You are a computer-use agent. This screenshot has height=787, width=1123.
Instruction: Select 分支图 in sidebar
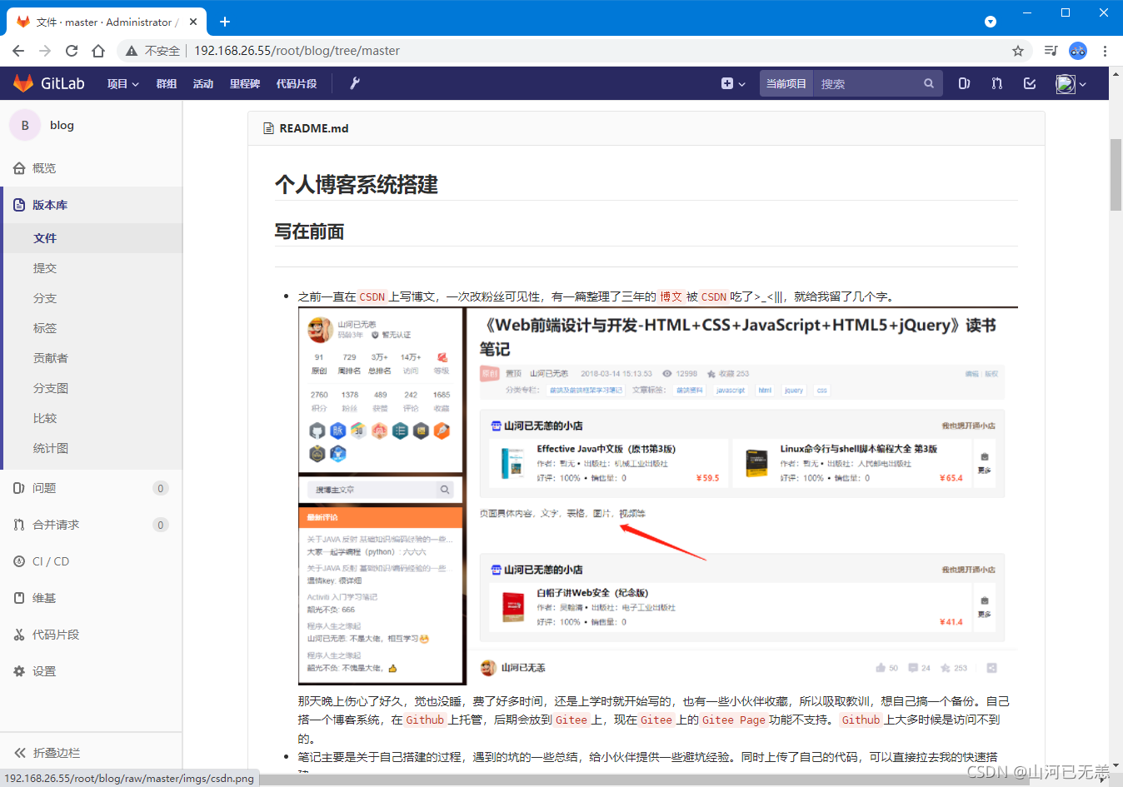tap(91, 388)
